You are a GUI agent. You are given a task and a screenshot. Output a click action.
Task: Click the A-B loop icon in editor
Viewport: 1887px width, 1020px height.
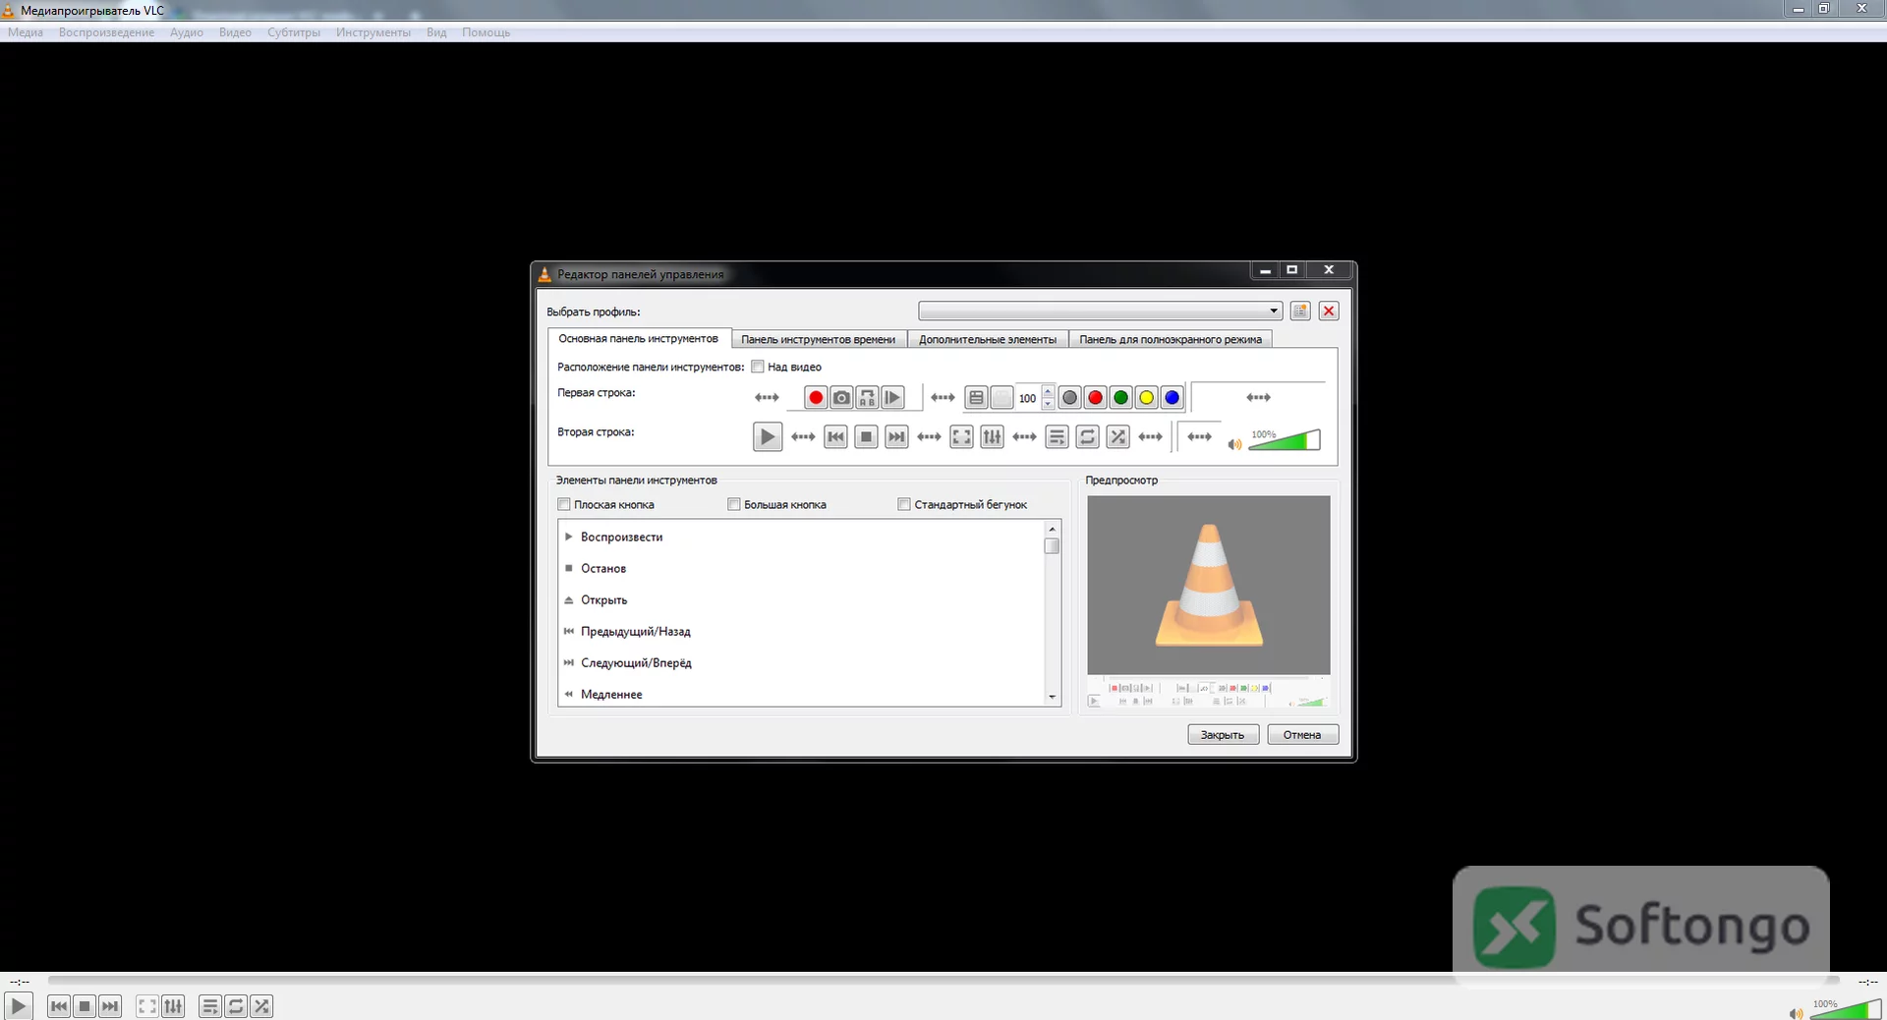click(867, 398)
